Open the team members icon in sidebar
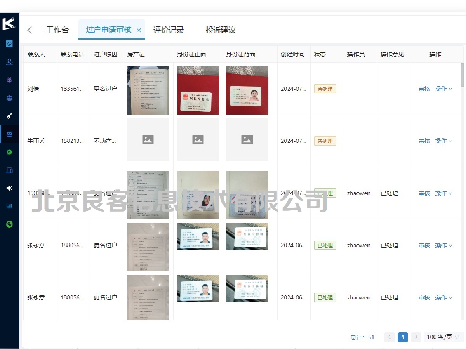This screenshot has width=466, height=349. [9, 97]
